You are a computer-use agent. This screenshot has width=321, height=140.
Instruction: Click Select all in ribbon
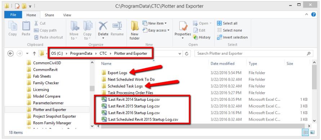tap(227, 23)
